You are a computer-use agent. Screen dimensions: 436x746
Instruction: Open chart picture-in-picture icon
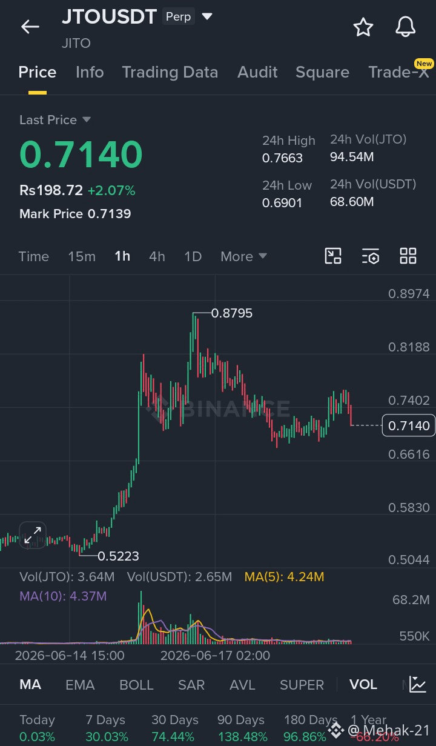click(x=333, y=256)
